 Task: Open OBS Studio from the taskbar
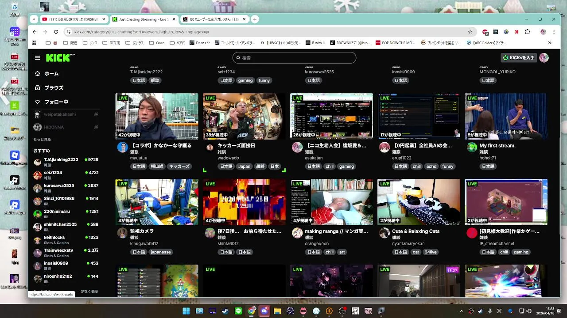[x=342, y=311]
